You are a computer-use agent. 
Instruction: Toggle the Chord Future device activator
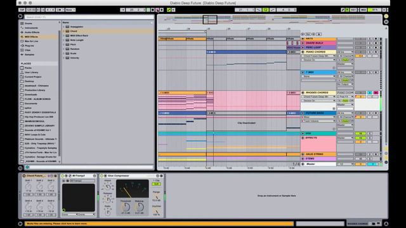tap(24, 176)
